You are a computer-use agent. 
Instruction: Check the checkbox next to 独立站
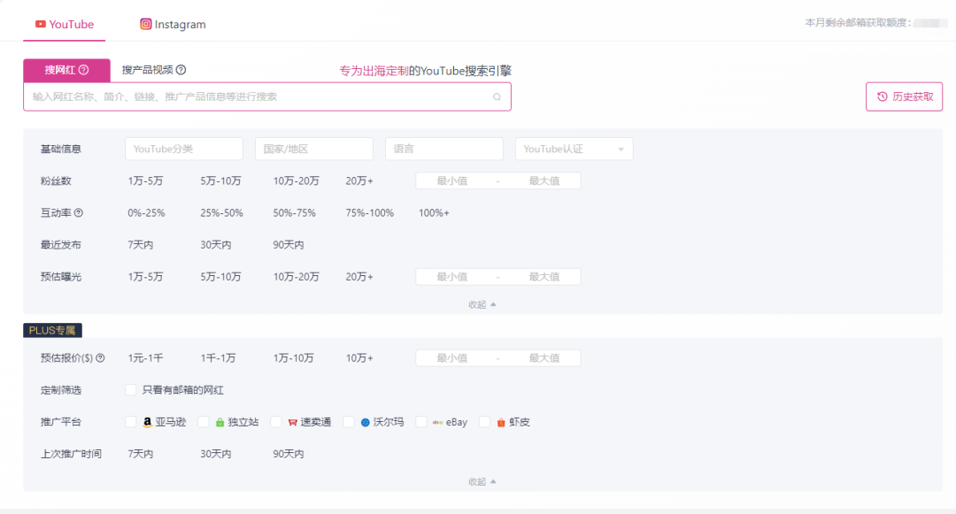point(203,422)
